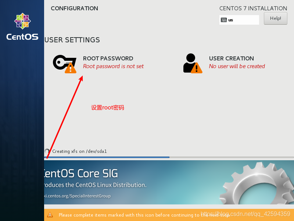Open Root Password key icon
The height and width of the screenshot is (221, 294).
pos(65,64)
